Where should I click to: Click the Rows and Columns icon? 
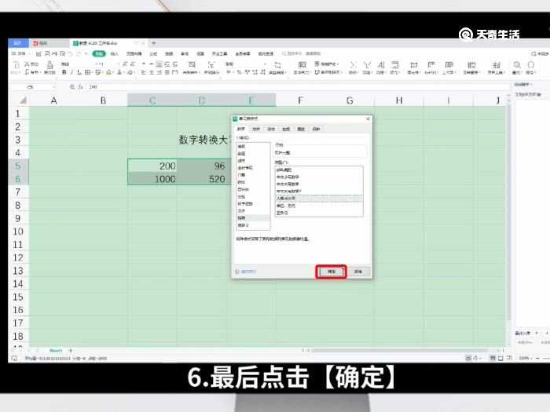click(431, 67)
